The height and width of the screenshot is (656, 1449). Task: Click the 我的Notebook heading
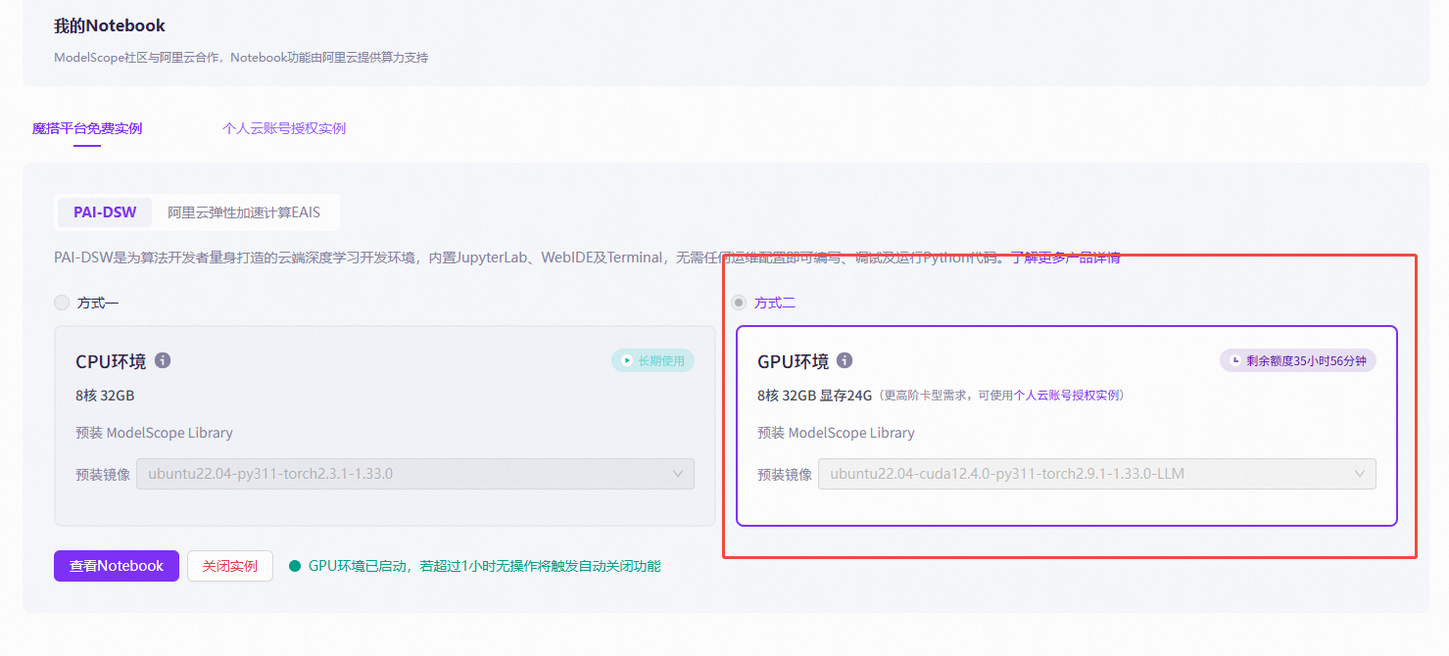click(110, 25)
